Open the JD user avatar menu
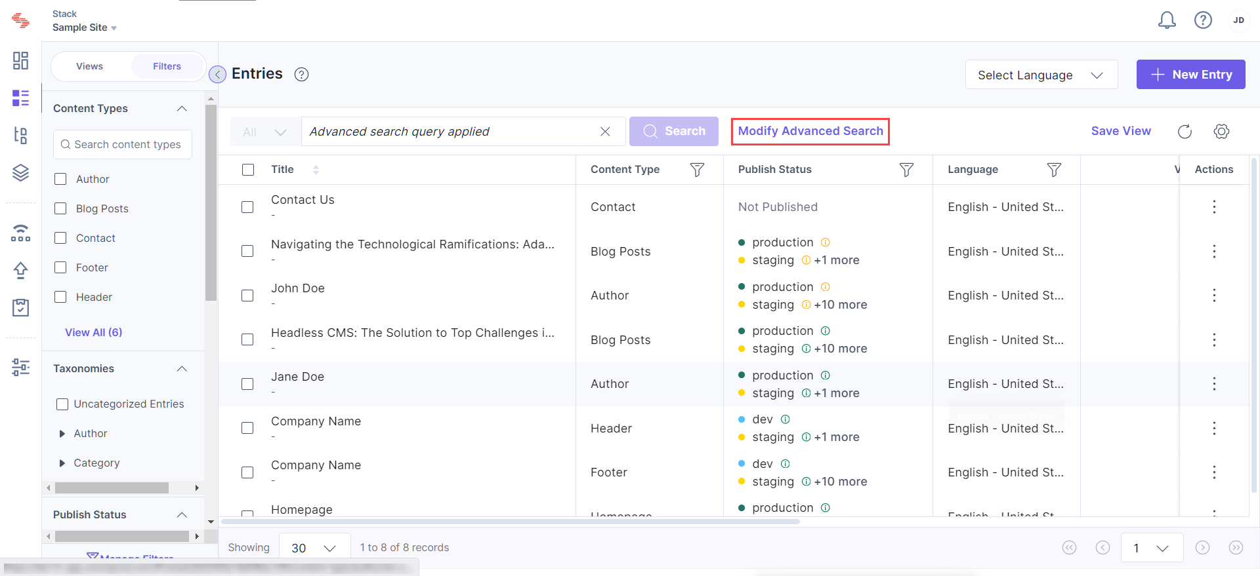The height and width of the screenshot is (576, 1260). [1238, 20]
